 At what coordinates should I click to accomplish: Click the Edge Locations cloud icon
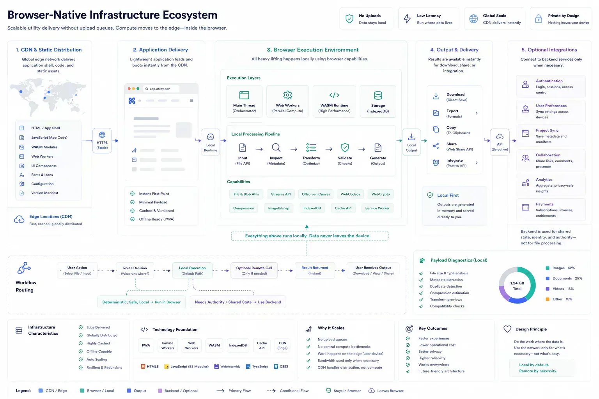coord(19,220)
